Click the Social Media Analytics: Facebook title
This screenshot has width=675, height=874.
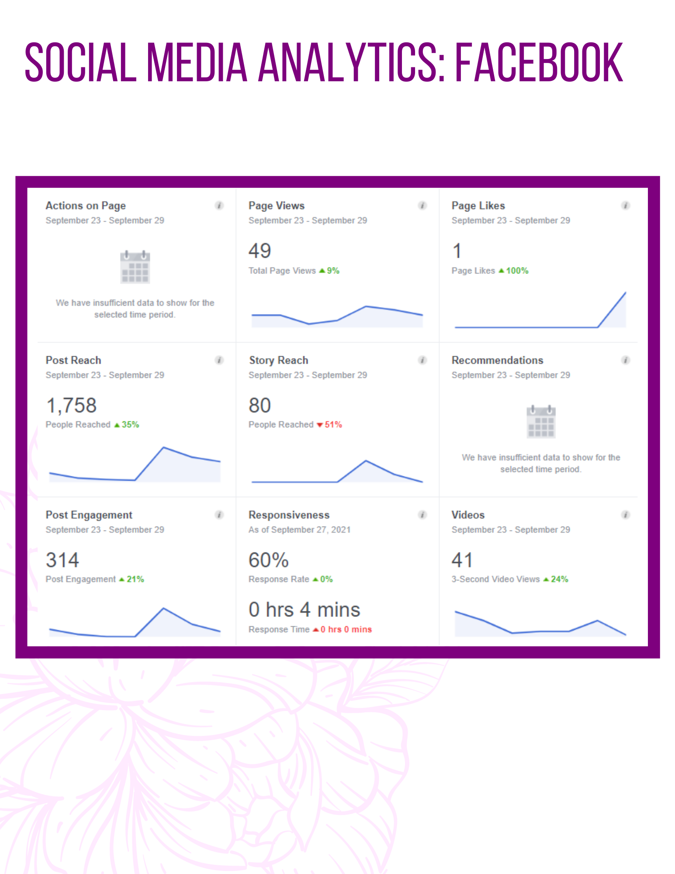pyautogui.click(x=324, y=62)
